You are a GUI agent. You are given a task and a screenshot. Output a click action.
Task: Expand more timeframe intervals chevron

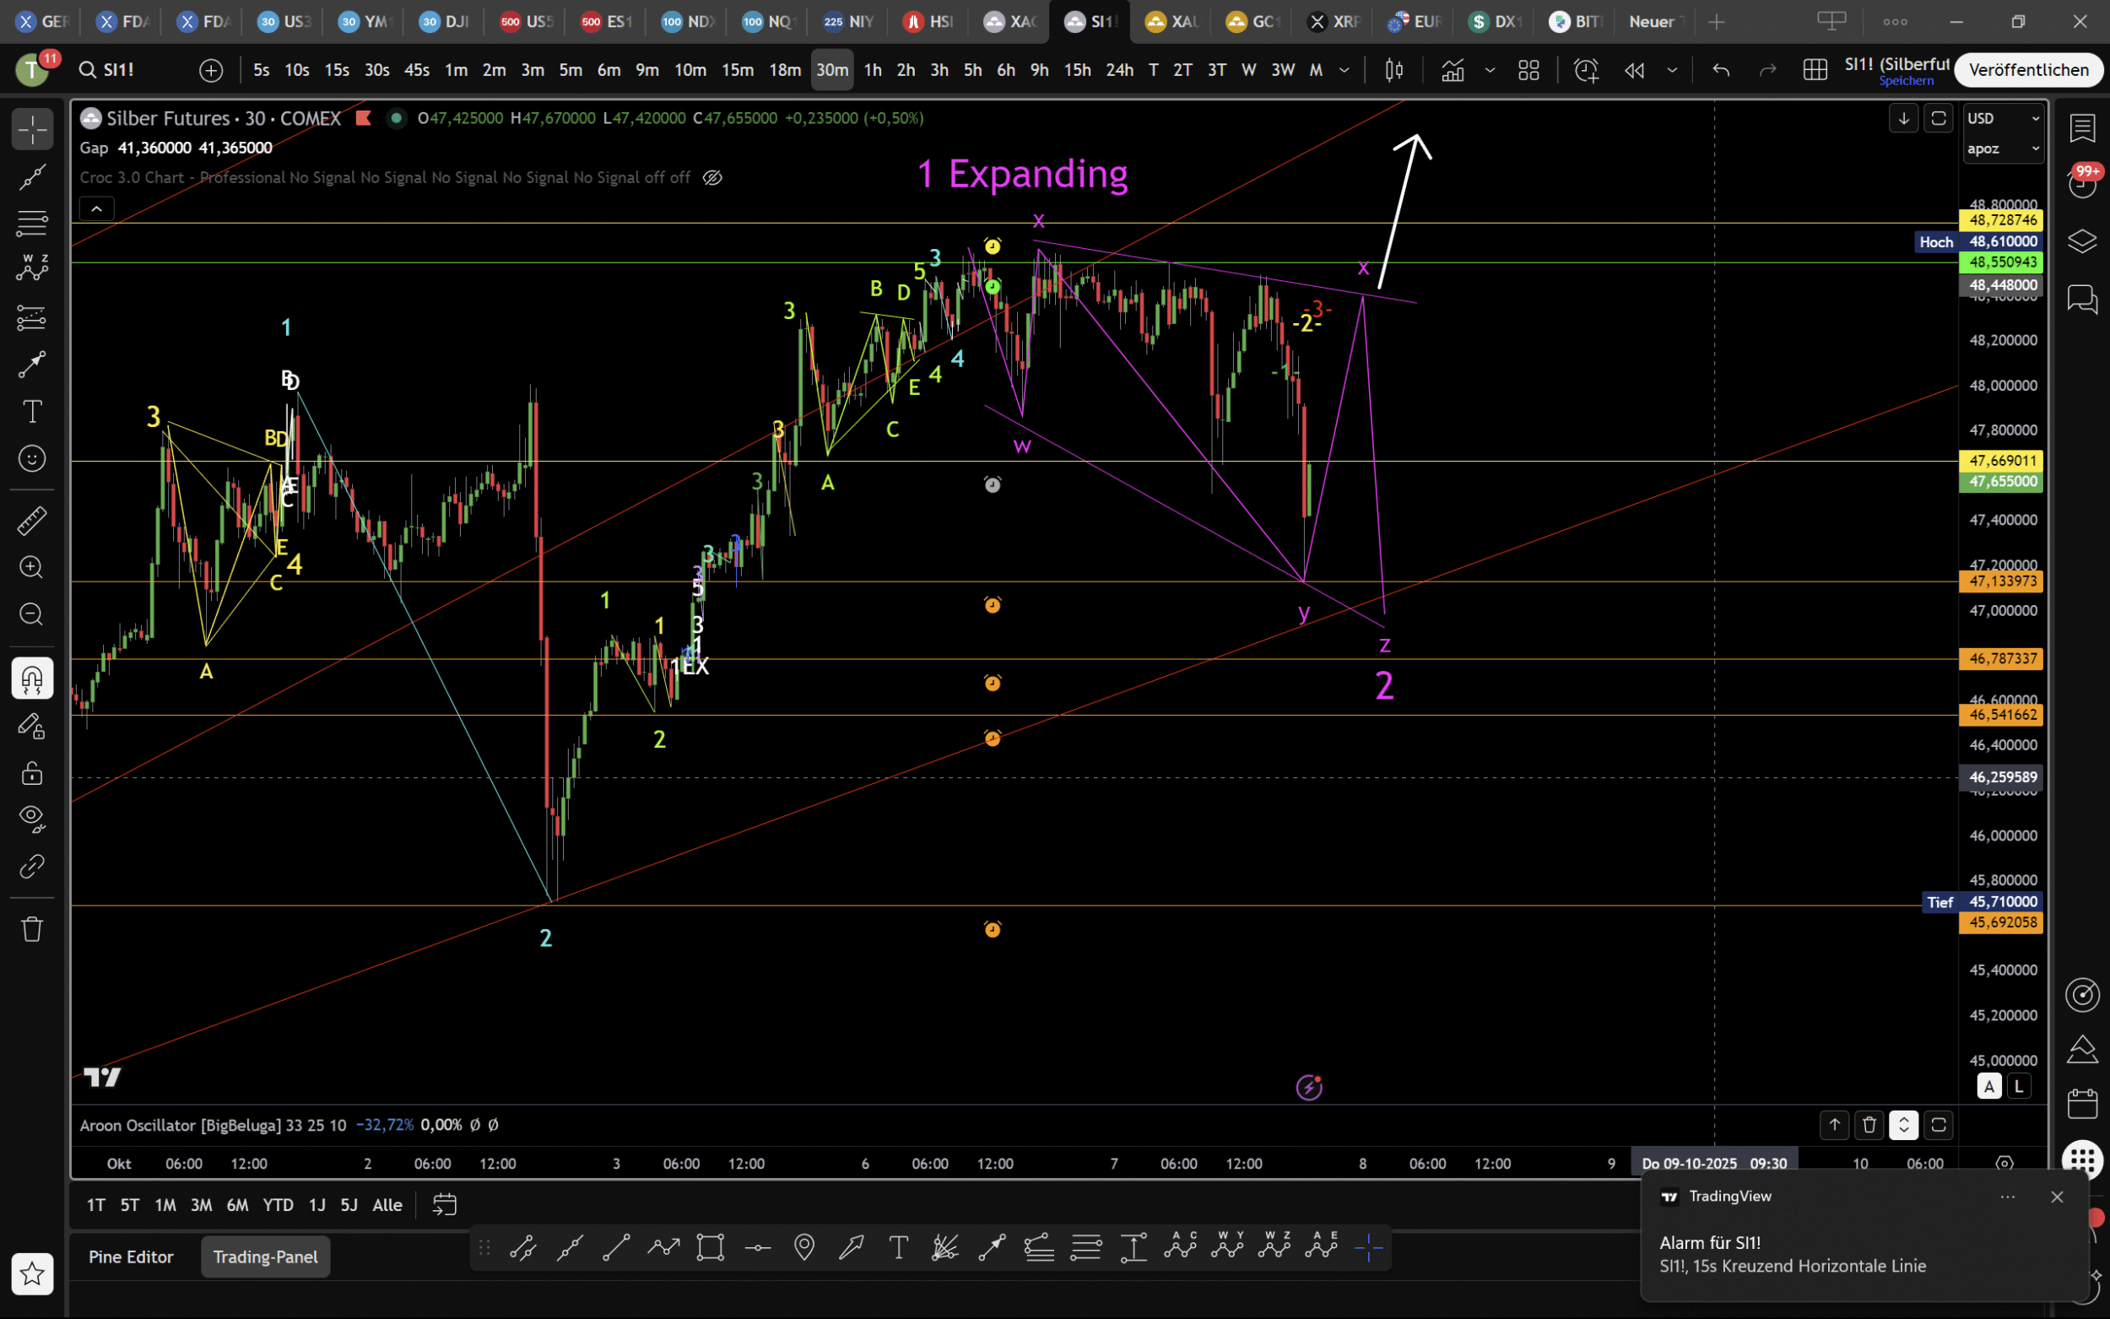click(1344, 70)
